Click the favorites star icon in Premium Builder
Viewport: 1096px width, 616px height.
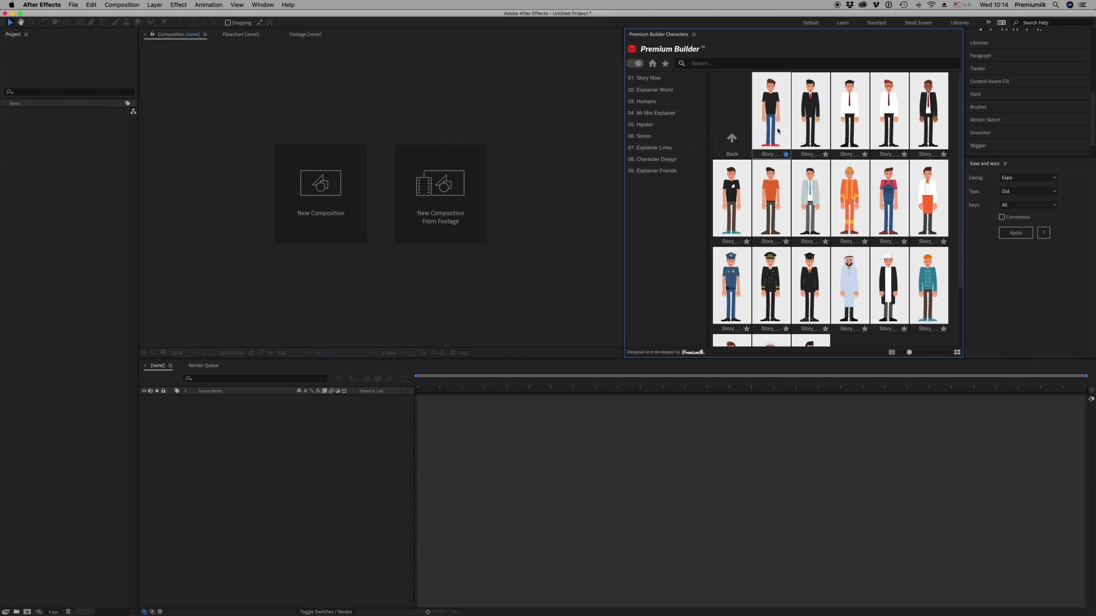pos(666,63)
